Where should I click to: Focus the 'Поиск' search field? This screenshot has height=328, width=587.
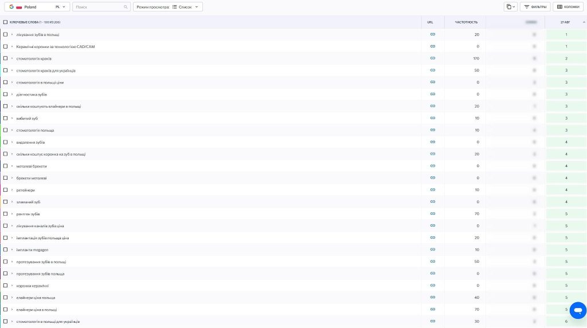pos(97,7)
